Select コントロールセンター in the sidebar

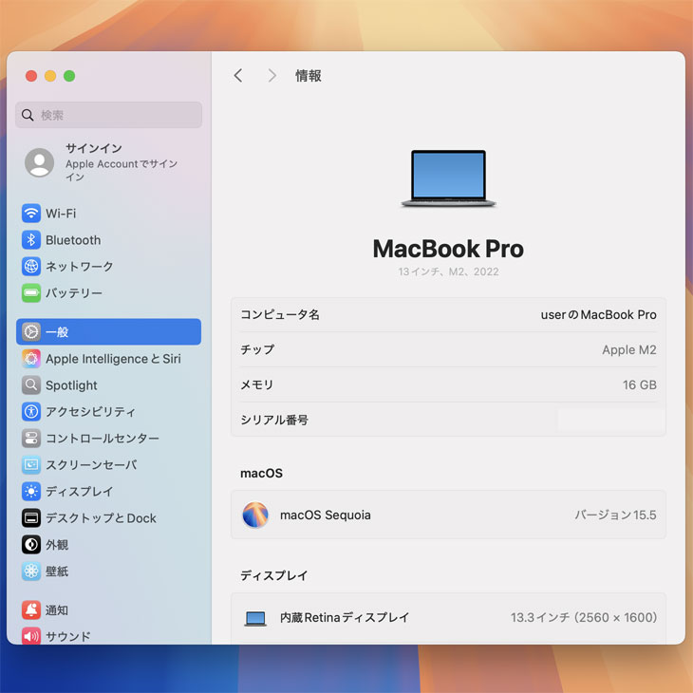[x=103, y=438]
